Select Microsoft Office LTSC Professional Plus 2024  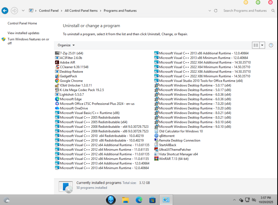pos(97,104)
